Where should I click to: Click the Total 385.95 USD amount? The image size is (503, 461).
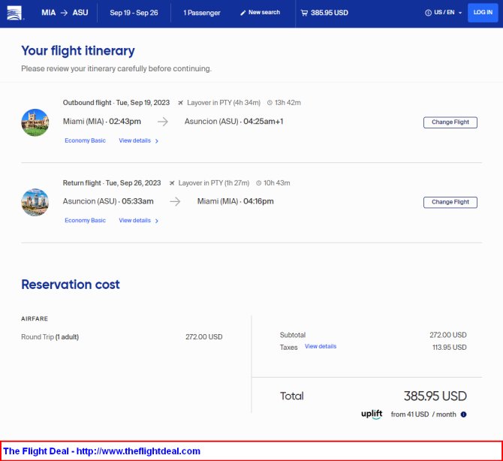coord(435,396)
